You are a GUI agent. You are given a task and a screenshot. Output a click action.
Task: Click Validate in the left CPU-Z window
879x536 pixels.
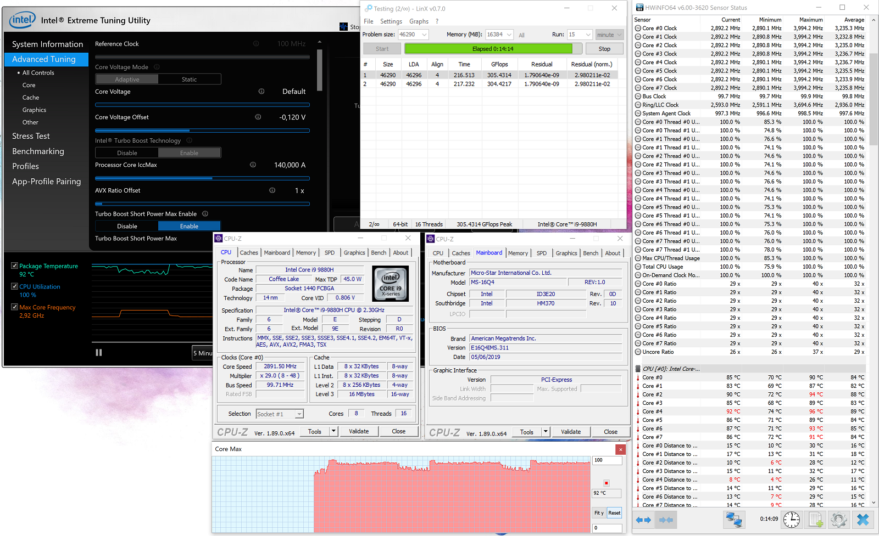coord(359,431)
